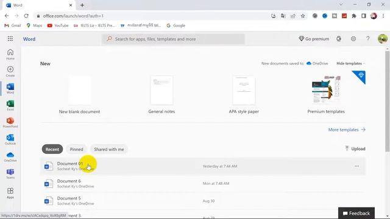Choose the General notes template
This screenshot has width=390, height=219.
tap(161, 95)
